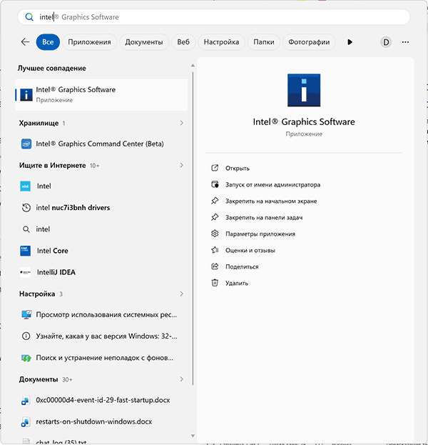This screenshot has width=428, height=445.
Task: Click the results list scrollbar up arrow
Action: click(193, 66)
